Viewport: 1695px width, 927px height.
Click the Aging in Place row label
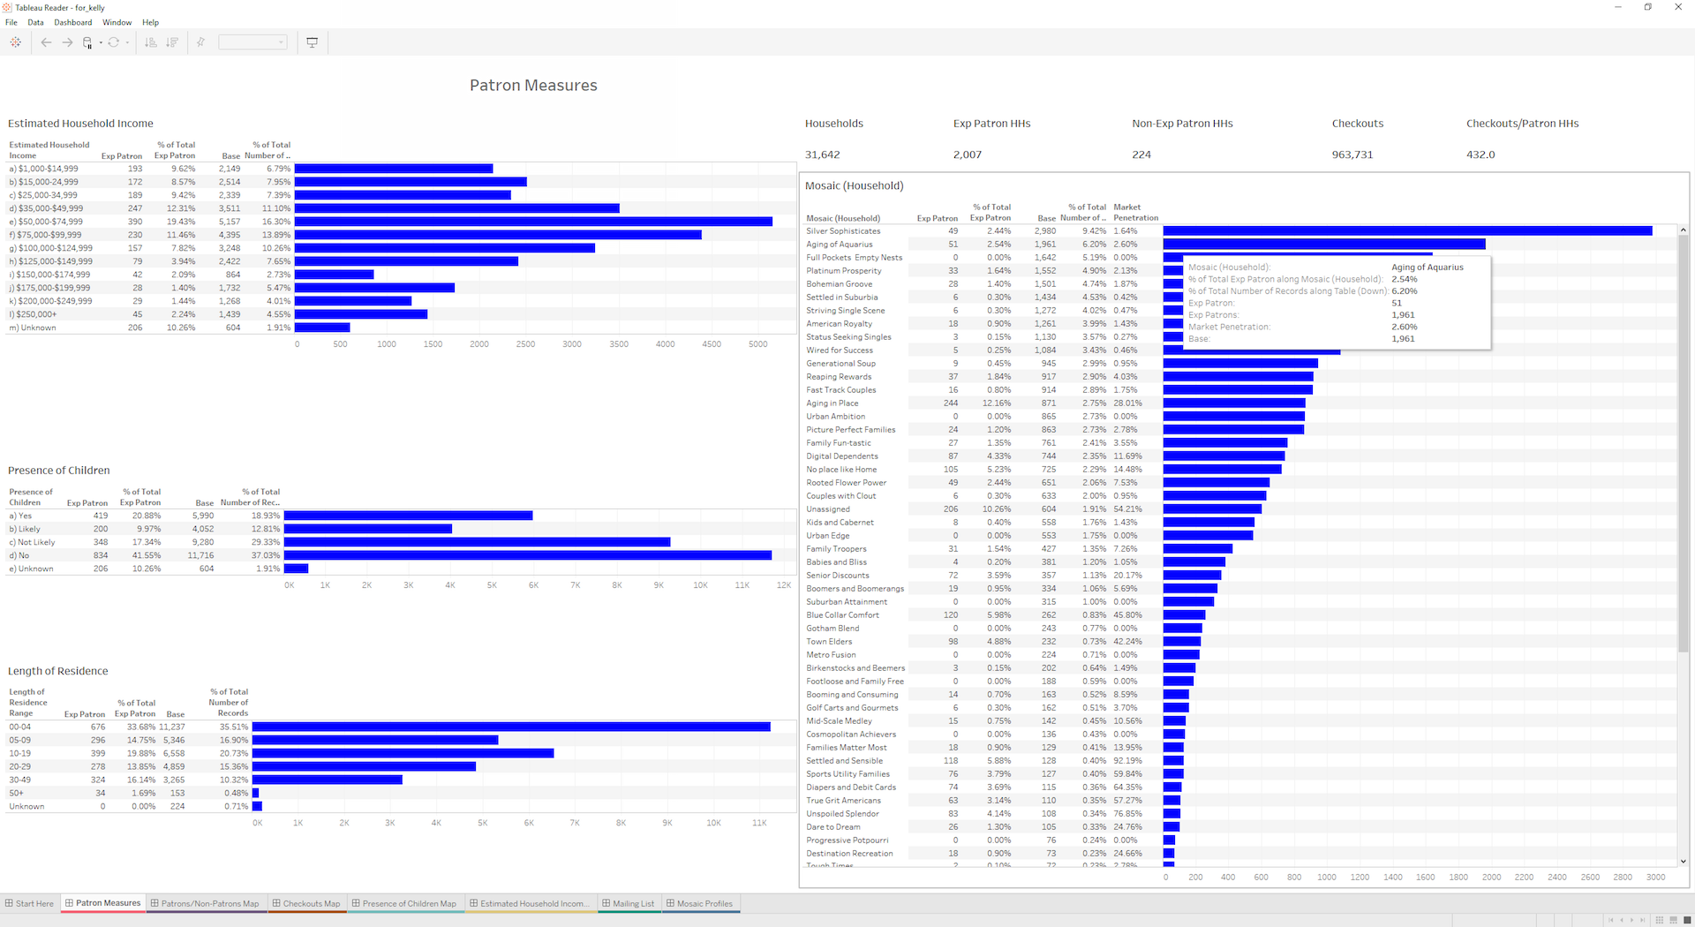(832, 403)
